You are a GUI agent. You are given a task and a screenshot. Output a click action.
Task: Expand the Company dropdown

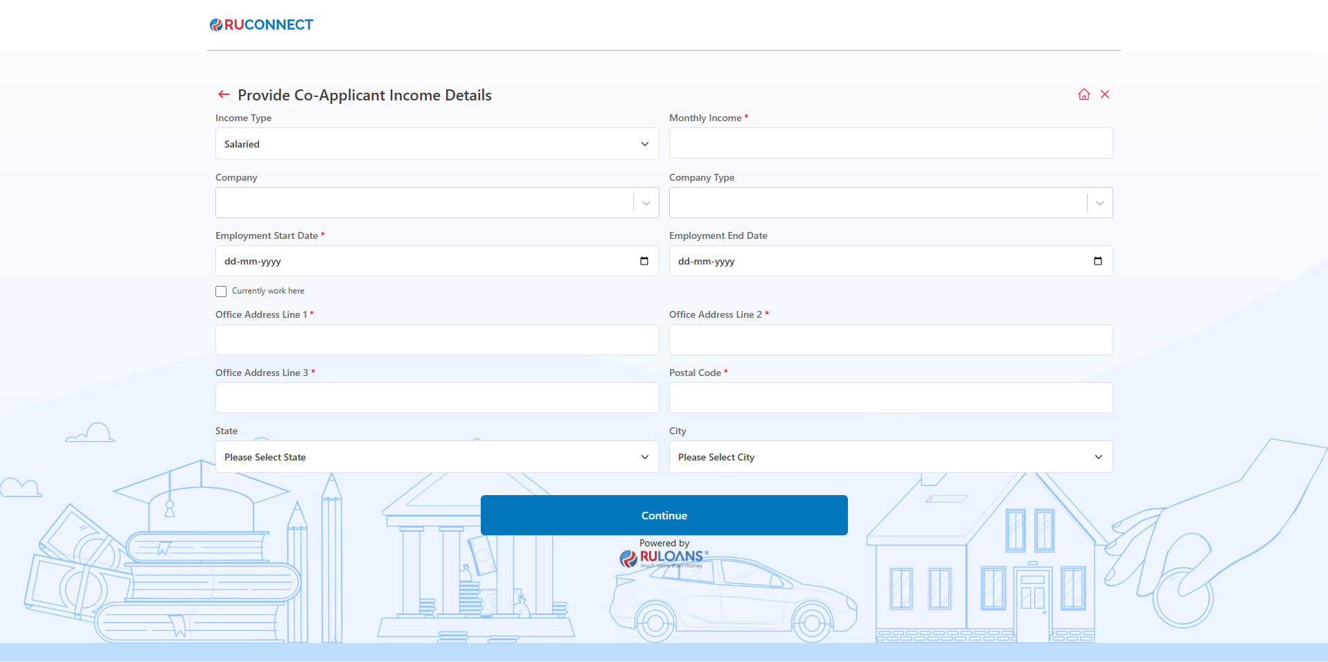point(646,203)
